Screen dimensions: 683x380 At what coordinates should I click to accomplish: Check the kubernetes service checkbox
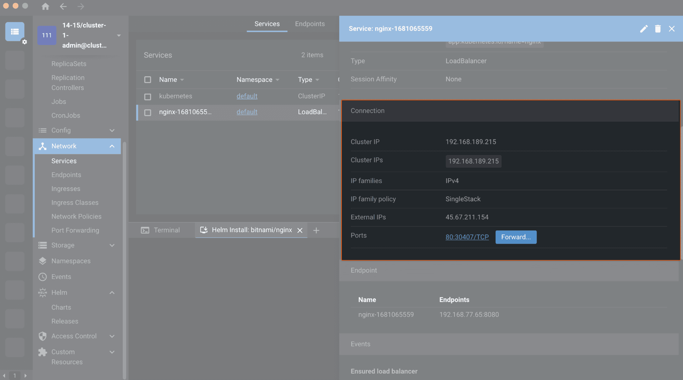(148, 97)
